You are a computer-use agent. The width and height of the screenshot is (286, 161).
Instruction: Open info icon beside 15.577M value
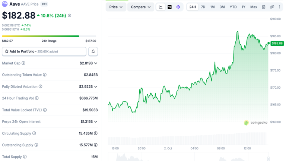[x=96, y=145]
